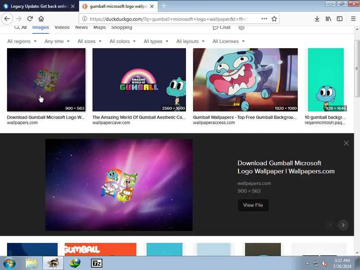Click the taskbar clock showing 3:32 AM

pos(342,263)
